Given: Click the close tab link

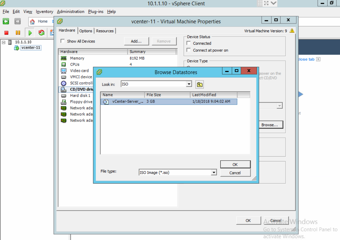Looking at the screenshot, I should coord(306,59).
